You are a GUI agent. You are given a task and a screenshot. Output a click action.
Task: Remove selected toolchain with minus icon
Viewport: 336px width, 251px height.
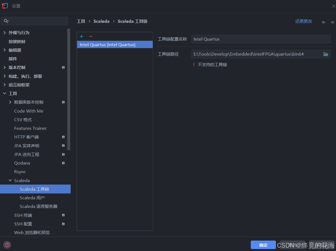(x=91, y=36)
